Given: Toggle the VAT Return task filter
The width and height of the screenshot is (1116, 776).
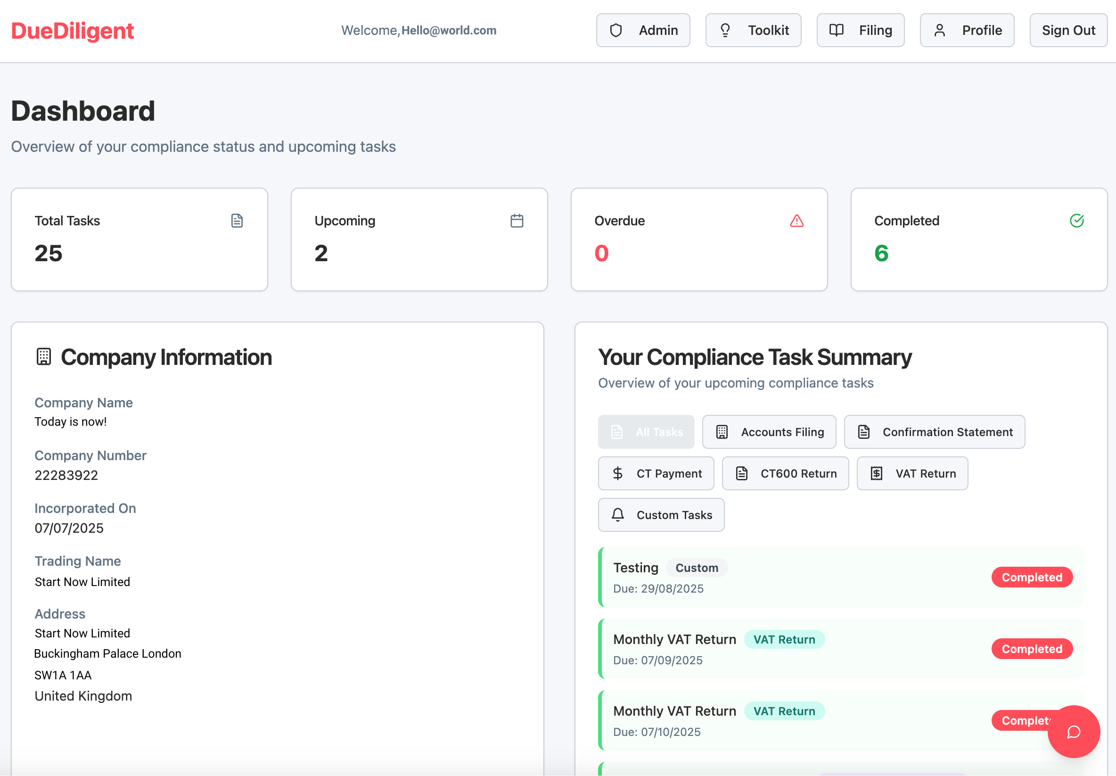Looking at the screenshot, I should 912,473.
